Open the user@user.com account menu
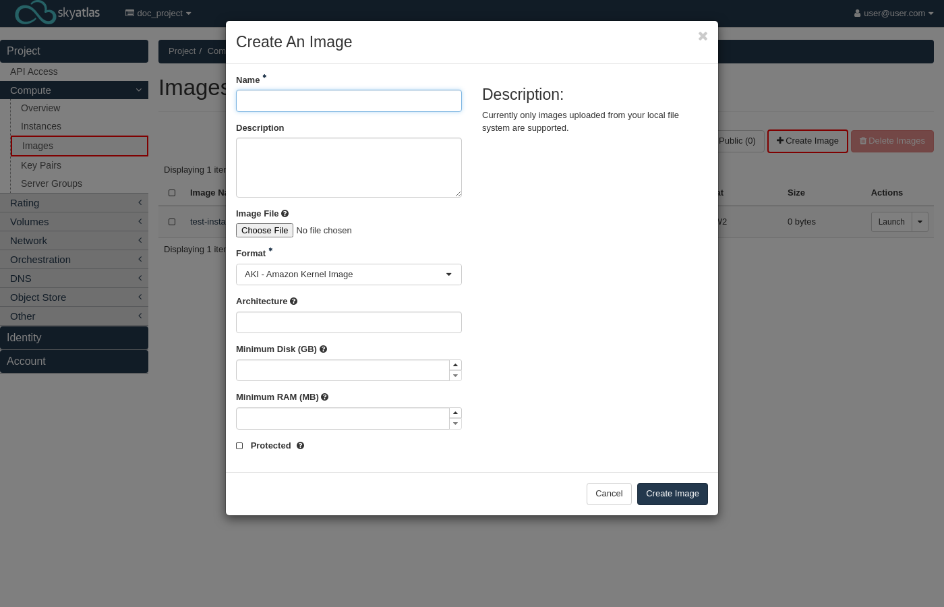 tap(893, 13)
